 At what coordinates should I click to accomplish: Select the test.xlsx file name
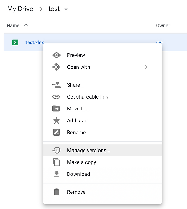click(x=35, y=42)
